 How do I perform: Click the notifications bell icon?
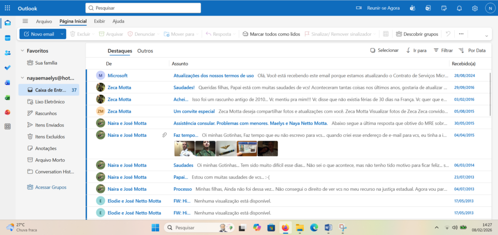[459, 8]
